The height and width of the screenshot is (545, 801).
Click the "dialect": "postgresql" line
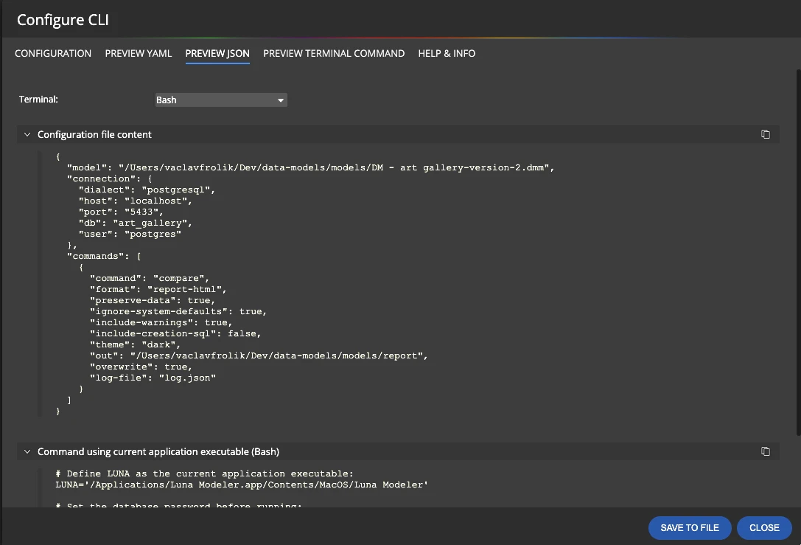tap(147, 190)
